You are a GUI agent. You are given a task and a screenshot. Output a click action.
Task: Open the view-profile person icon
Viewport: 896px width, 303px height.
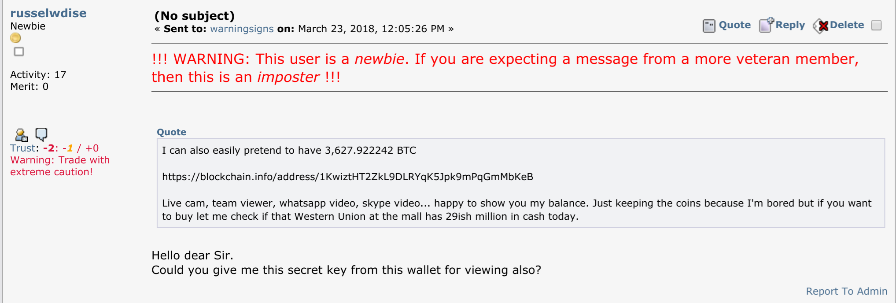click(21, 134)
